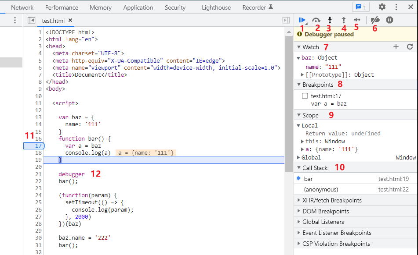The image size is (418, 255).
Task: Expand the [[Prototype]] entry of baz
Action: 302,75
